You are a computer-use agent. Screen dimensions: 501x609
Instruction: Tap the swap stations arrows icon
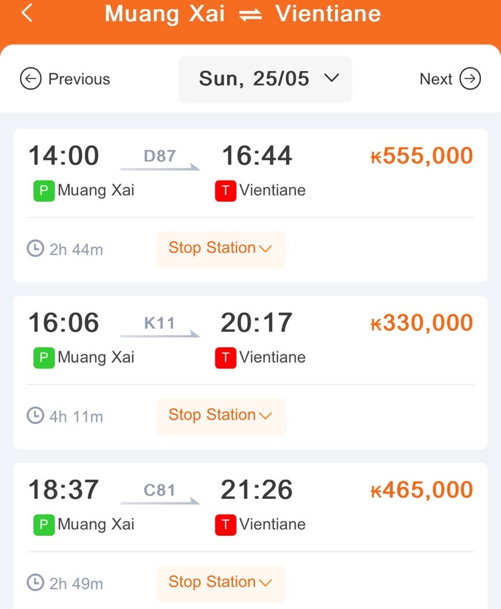coord(250,15)
